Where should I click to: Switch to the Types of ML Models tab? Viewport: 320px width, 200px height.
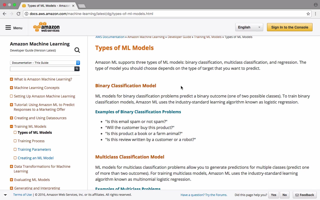click(x=49, y=5)
